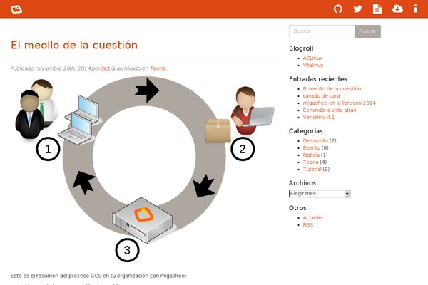Open the info icon in header

[x=415, y=9]
